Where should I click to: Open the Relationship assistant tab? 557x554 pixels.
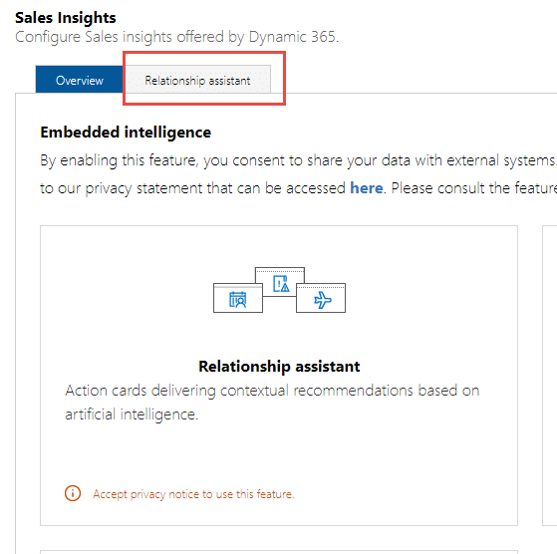197,79
